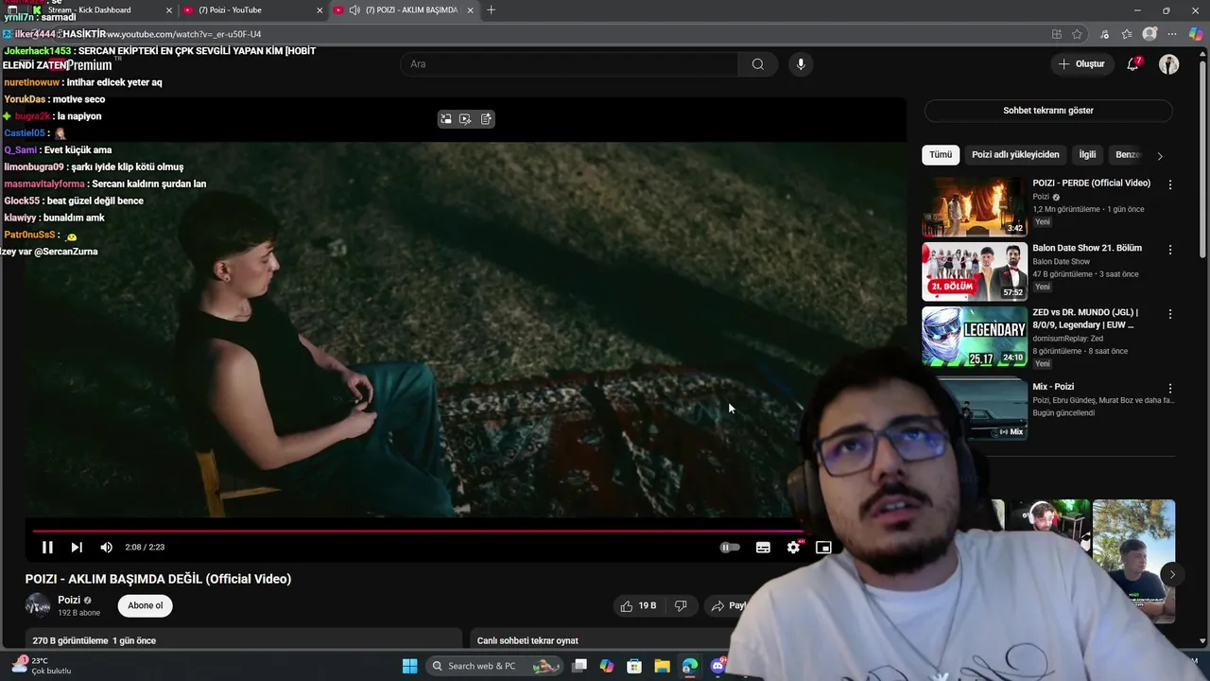Click 'Sohbet tekrarını göster' button
Image resolution: width=1210 pixels, height=681 pixels.
click(x=1048, y=111)
